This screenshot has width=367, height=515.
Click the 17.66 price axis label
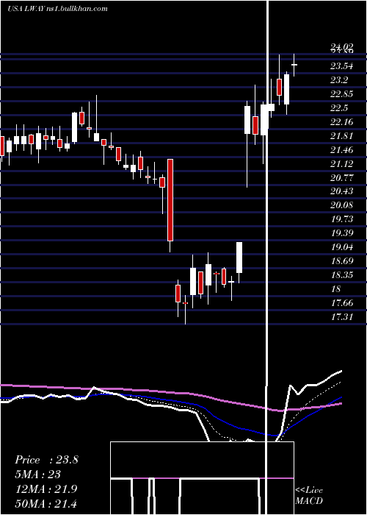click(341, 303)
